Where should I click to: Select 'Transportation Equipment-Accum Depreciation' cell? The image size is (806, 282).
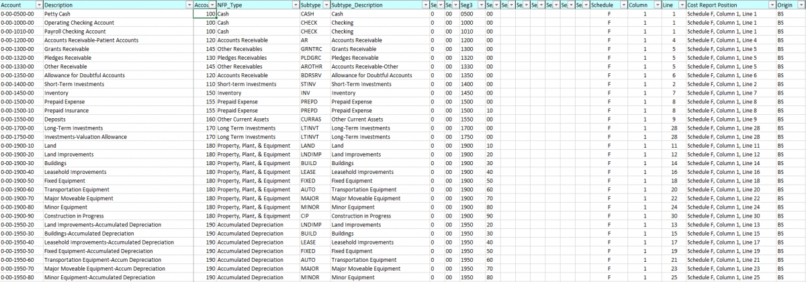(x=118, y=259)
